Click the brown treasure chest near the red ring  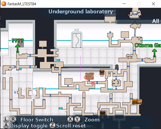(x=102, y=72)
